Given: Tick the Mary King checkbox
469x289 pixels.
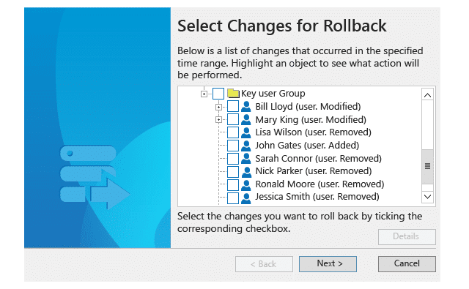Looking at the screenshot, I should (x=233, y=119).
